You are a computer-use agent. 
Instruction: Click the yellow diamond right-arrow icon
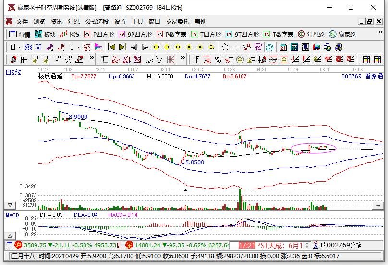[x=167, y=47]
